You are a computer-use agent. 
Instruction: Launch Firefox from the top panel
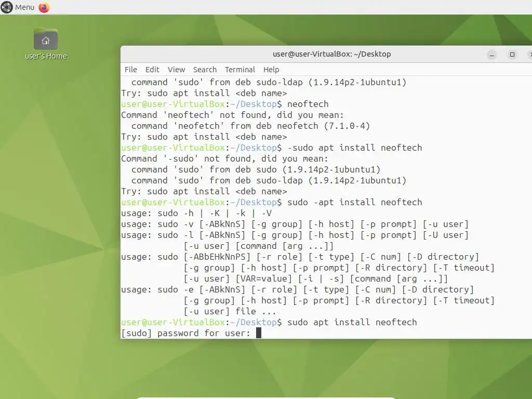(x=44, y=7)
